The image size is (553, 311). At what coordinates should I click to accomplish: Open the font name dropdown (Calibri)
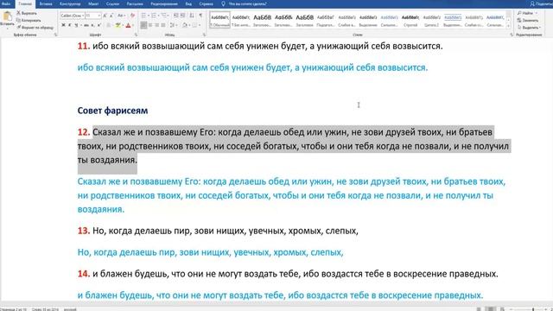pos(83,16)
